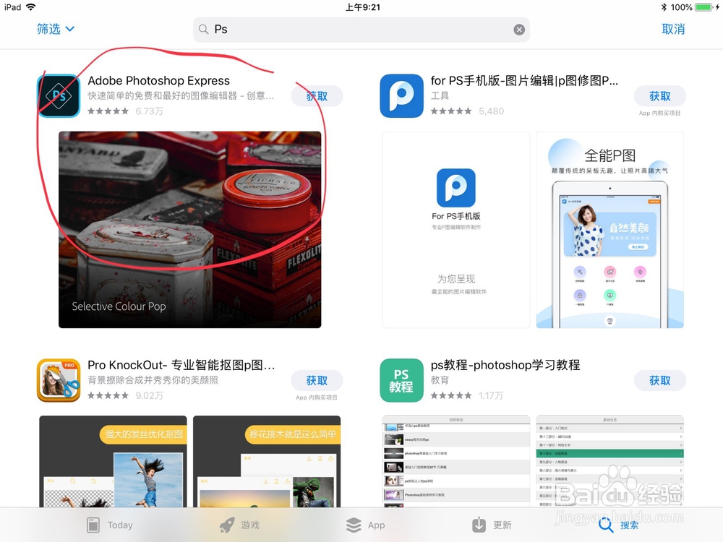
Task: Tap the for PS手机版 app icon
Action: click(401, 96)
